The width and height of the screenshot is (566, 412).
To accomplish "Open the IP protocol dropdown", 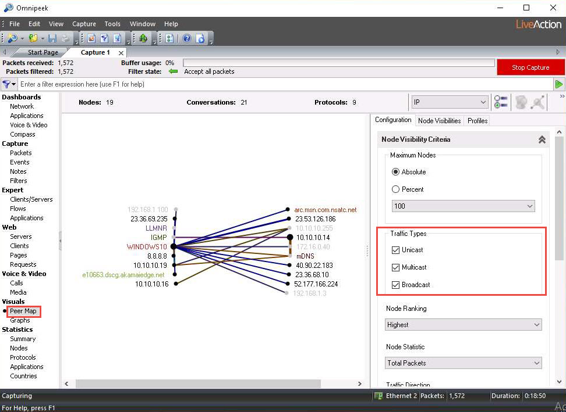I will (450, 102).
